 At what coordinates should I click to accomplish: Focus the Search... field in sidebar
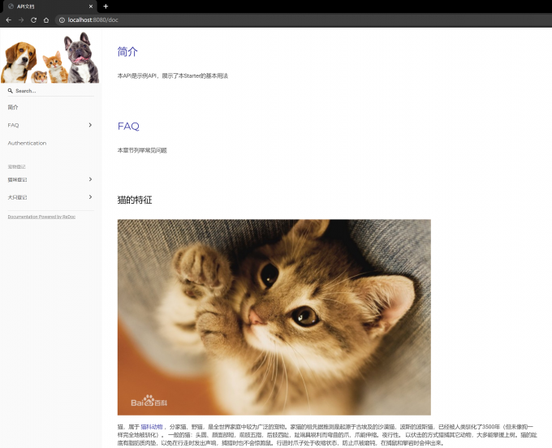[50, 91]
